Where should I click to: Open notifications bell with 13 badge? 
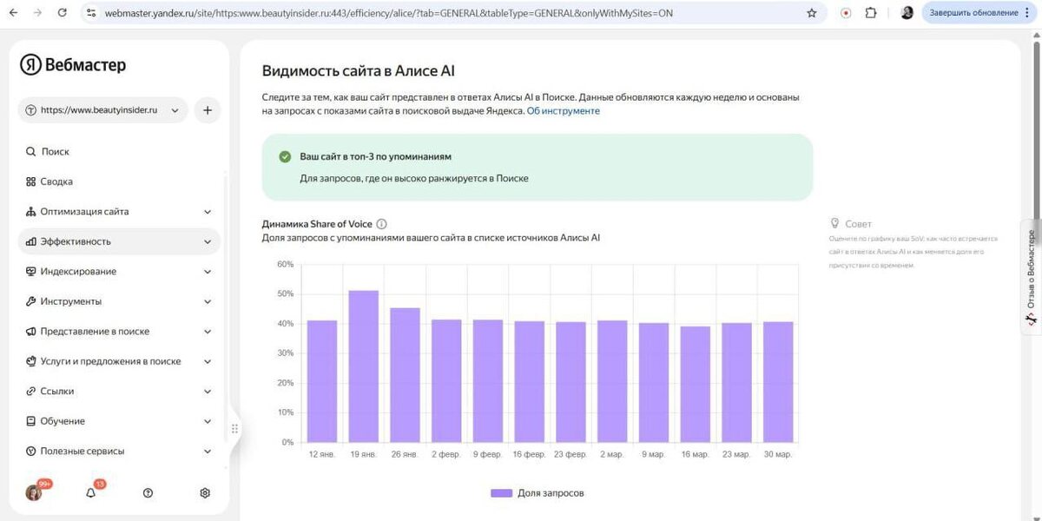coord(92,491)
